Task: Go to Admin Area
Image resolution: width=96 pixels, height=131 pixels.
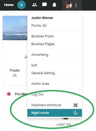Action: [40, 84]
